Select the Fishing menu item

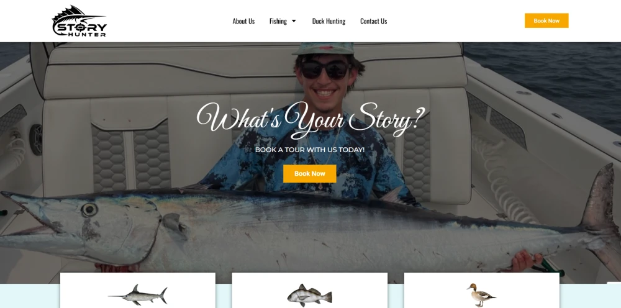278,21
